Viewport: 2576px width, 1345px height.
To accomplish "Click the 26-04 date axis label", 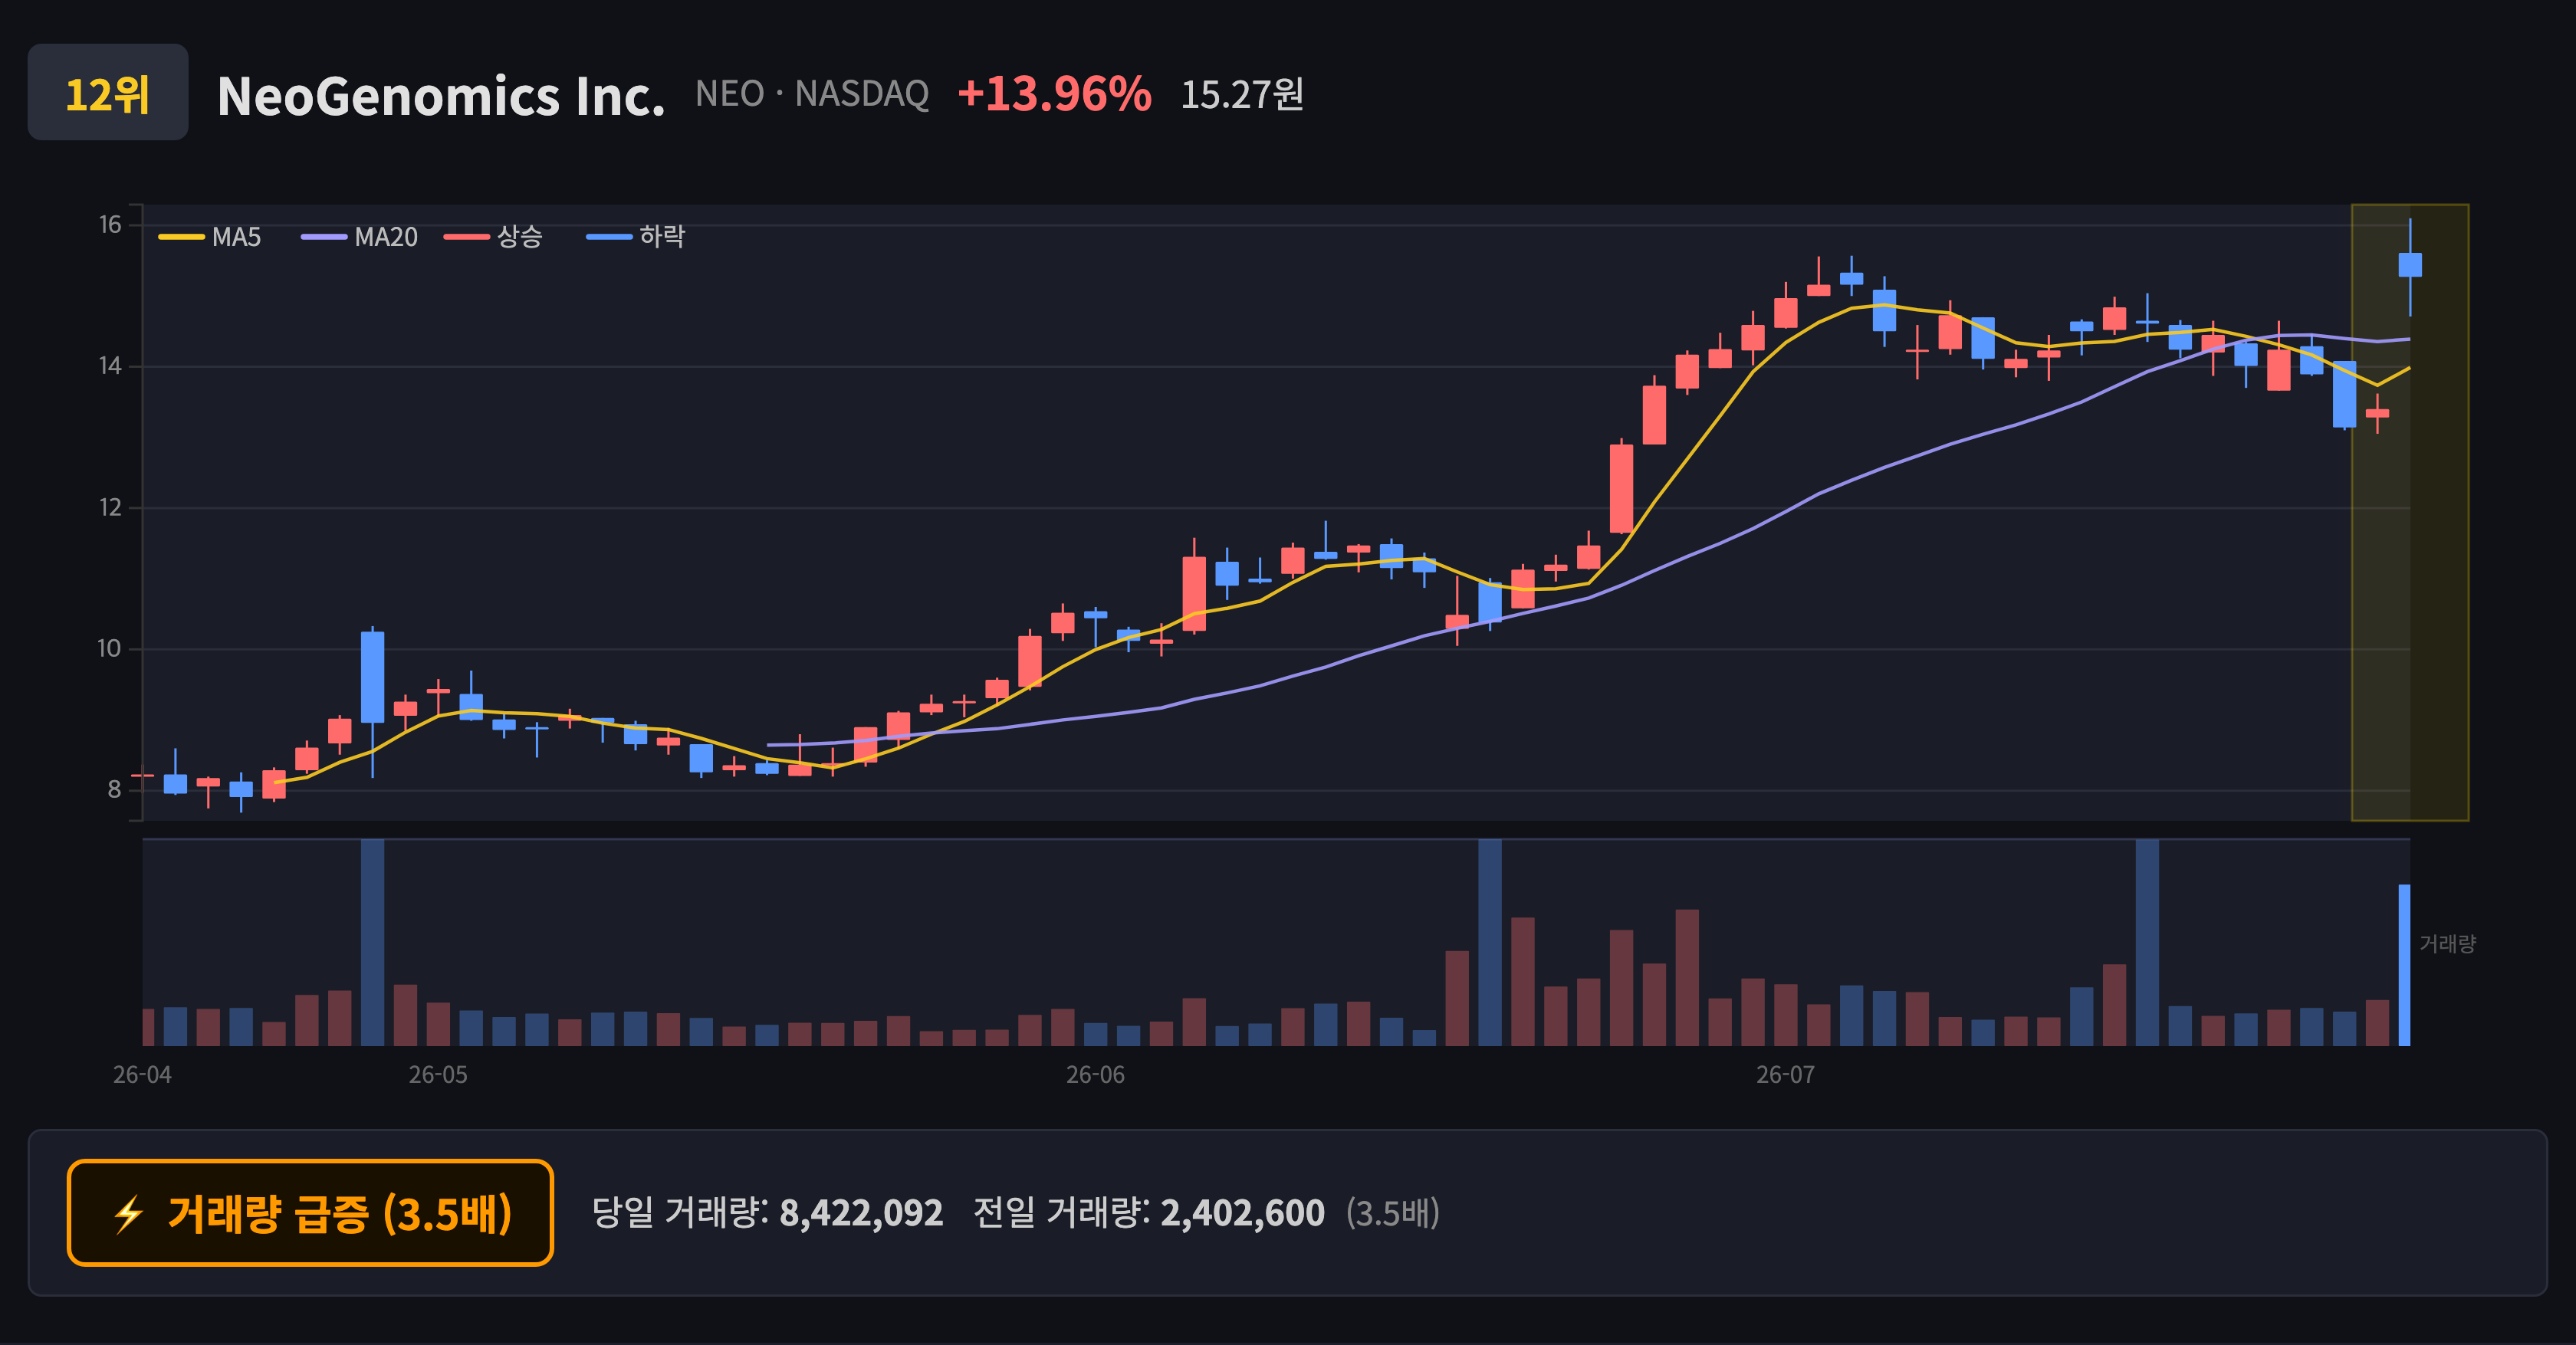I will point(142,1075).
